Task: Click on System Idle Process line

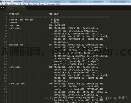Action: coord(21,20)
